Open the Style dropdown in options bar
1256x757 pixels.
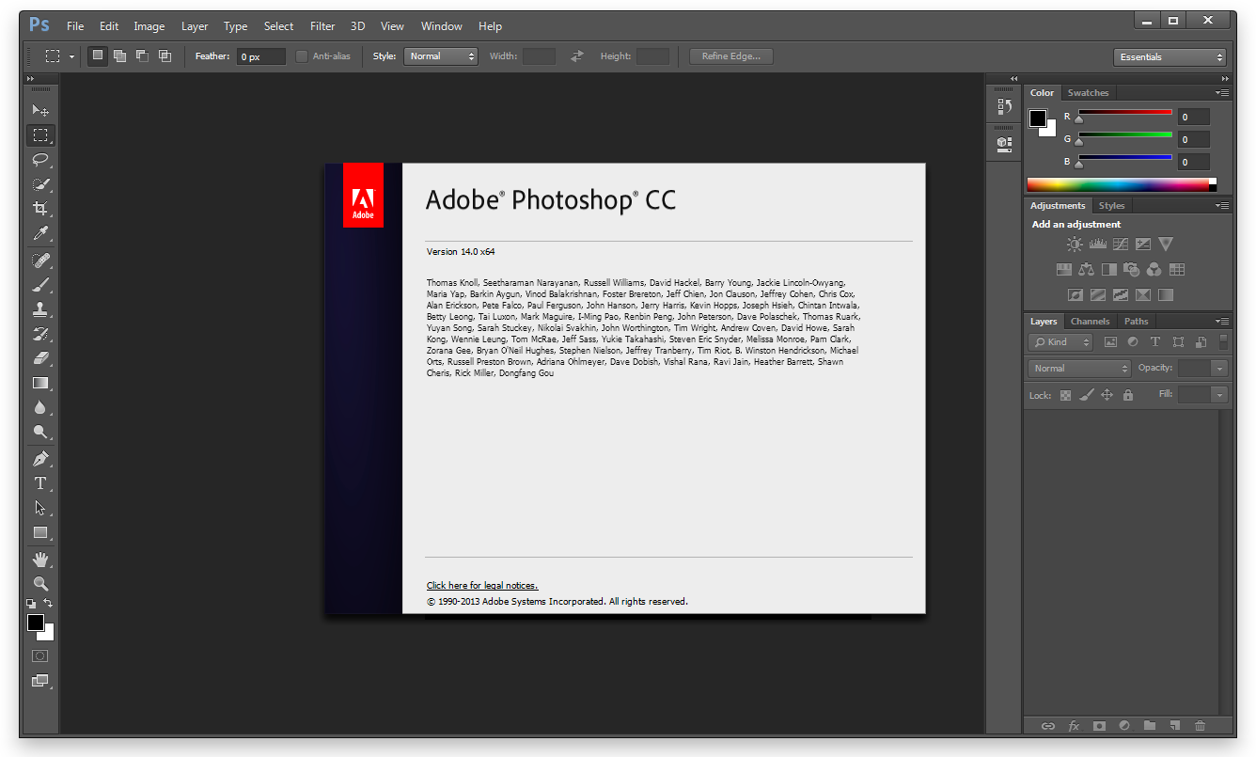[x=440, y=55]
